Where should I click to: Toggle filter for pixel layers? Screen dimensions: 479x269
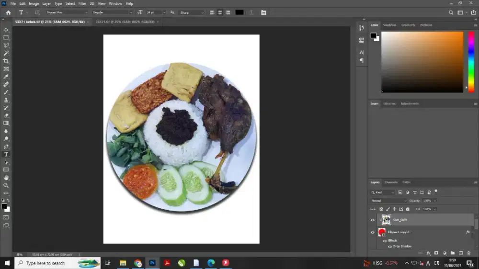pyautogui.click(x=400, y=192)
